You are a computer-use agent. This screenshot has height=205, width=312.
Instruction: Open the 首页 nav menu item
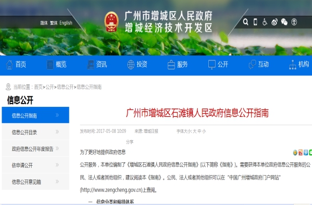21,64
